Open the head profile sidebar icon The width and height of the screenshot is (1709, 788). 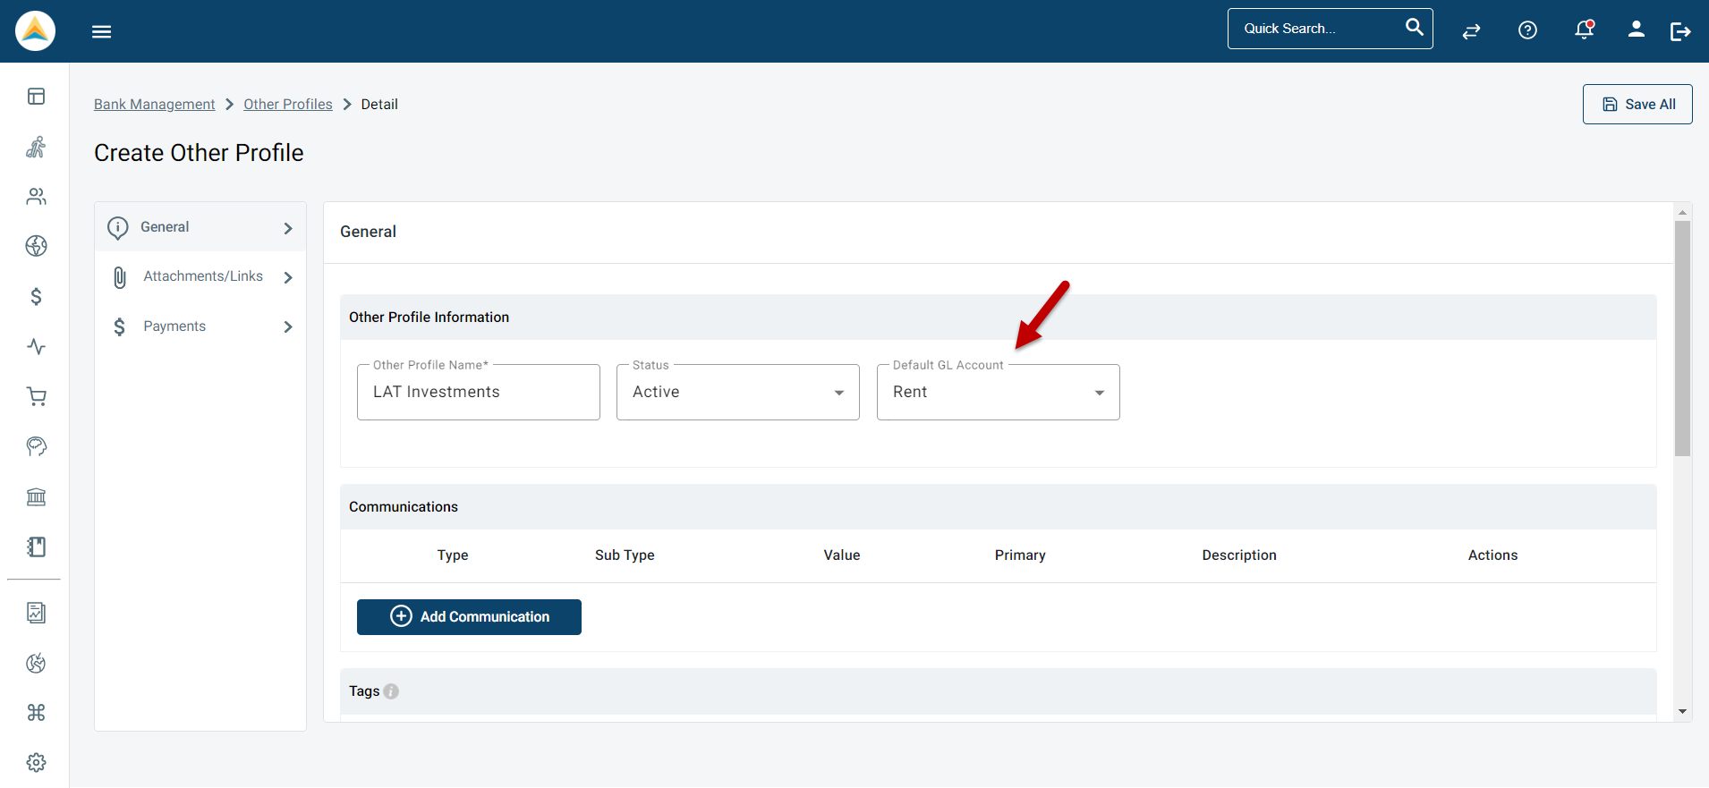[x=36, y=446]
